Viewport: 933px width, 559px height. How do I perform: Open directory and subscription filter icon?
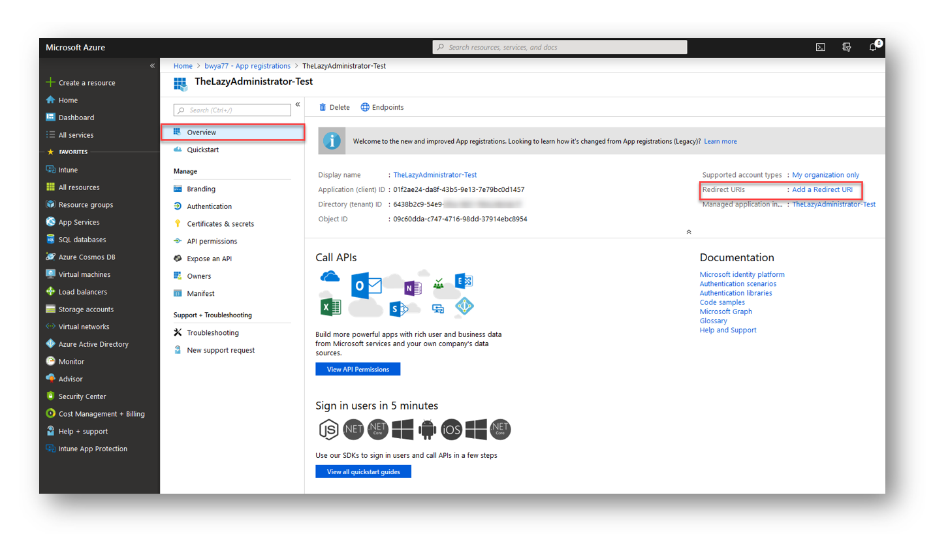(847, 47)
